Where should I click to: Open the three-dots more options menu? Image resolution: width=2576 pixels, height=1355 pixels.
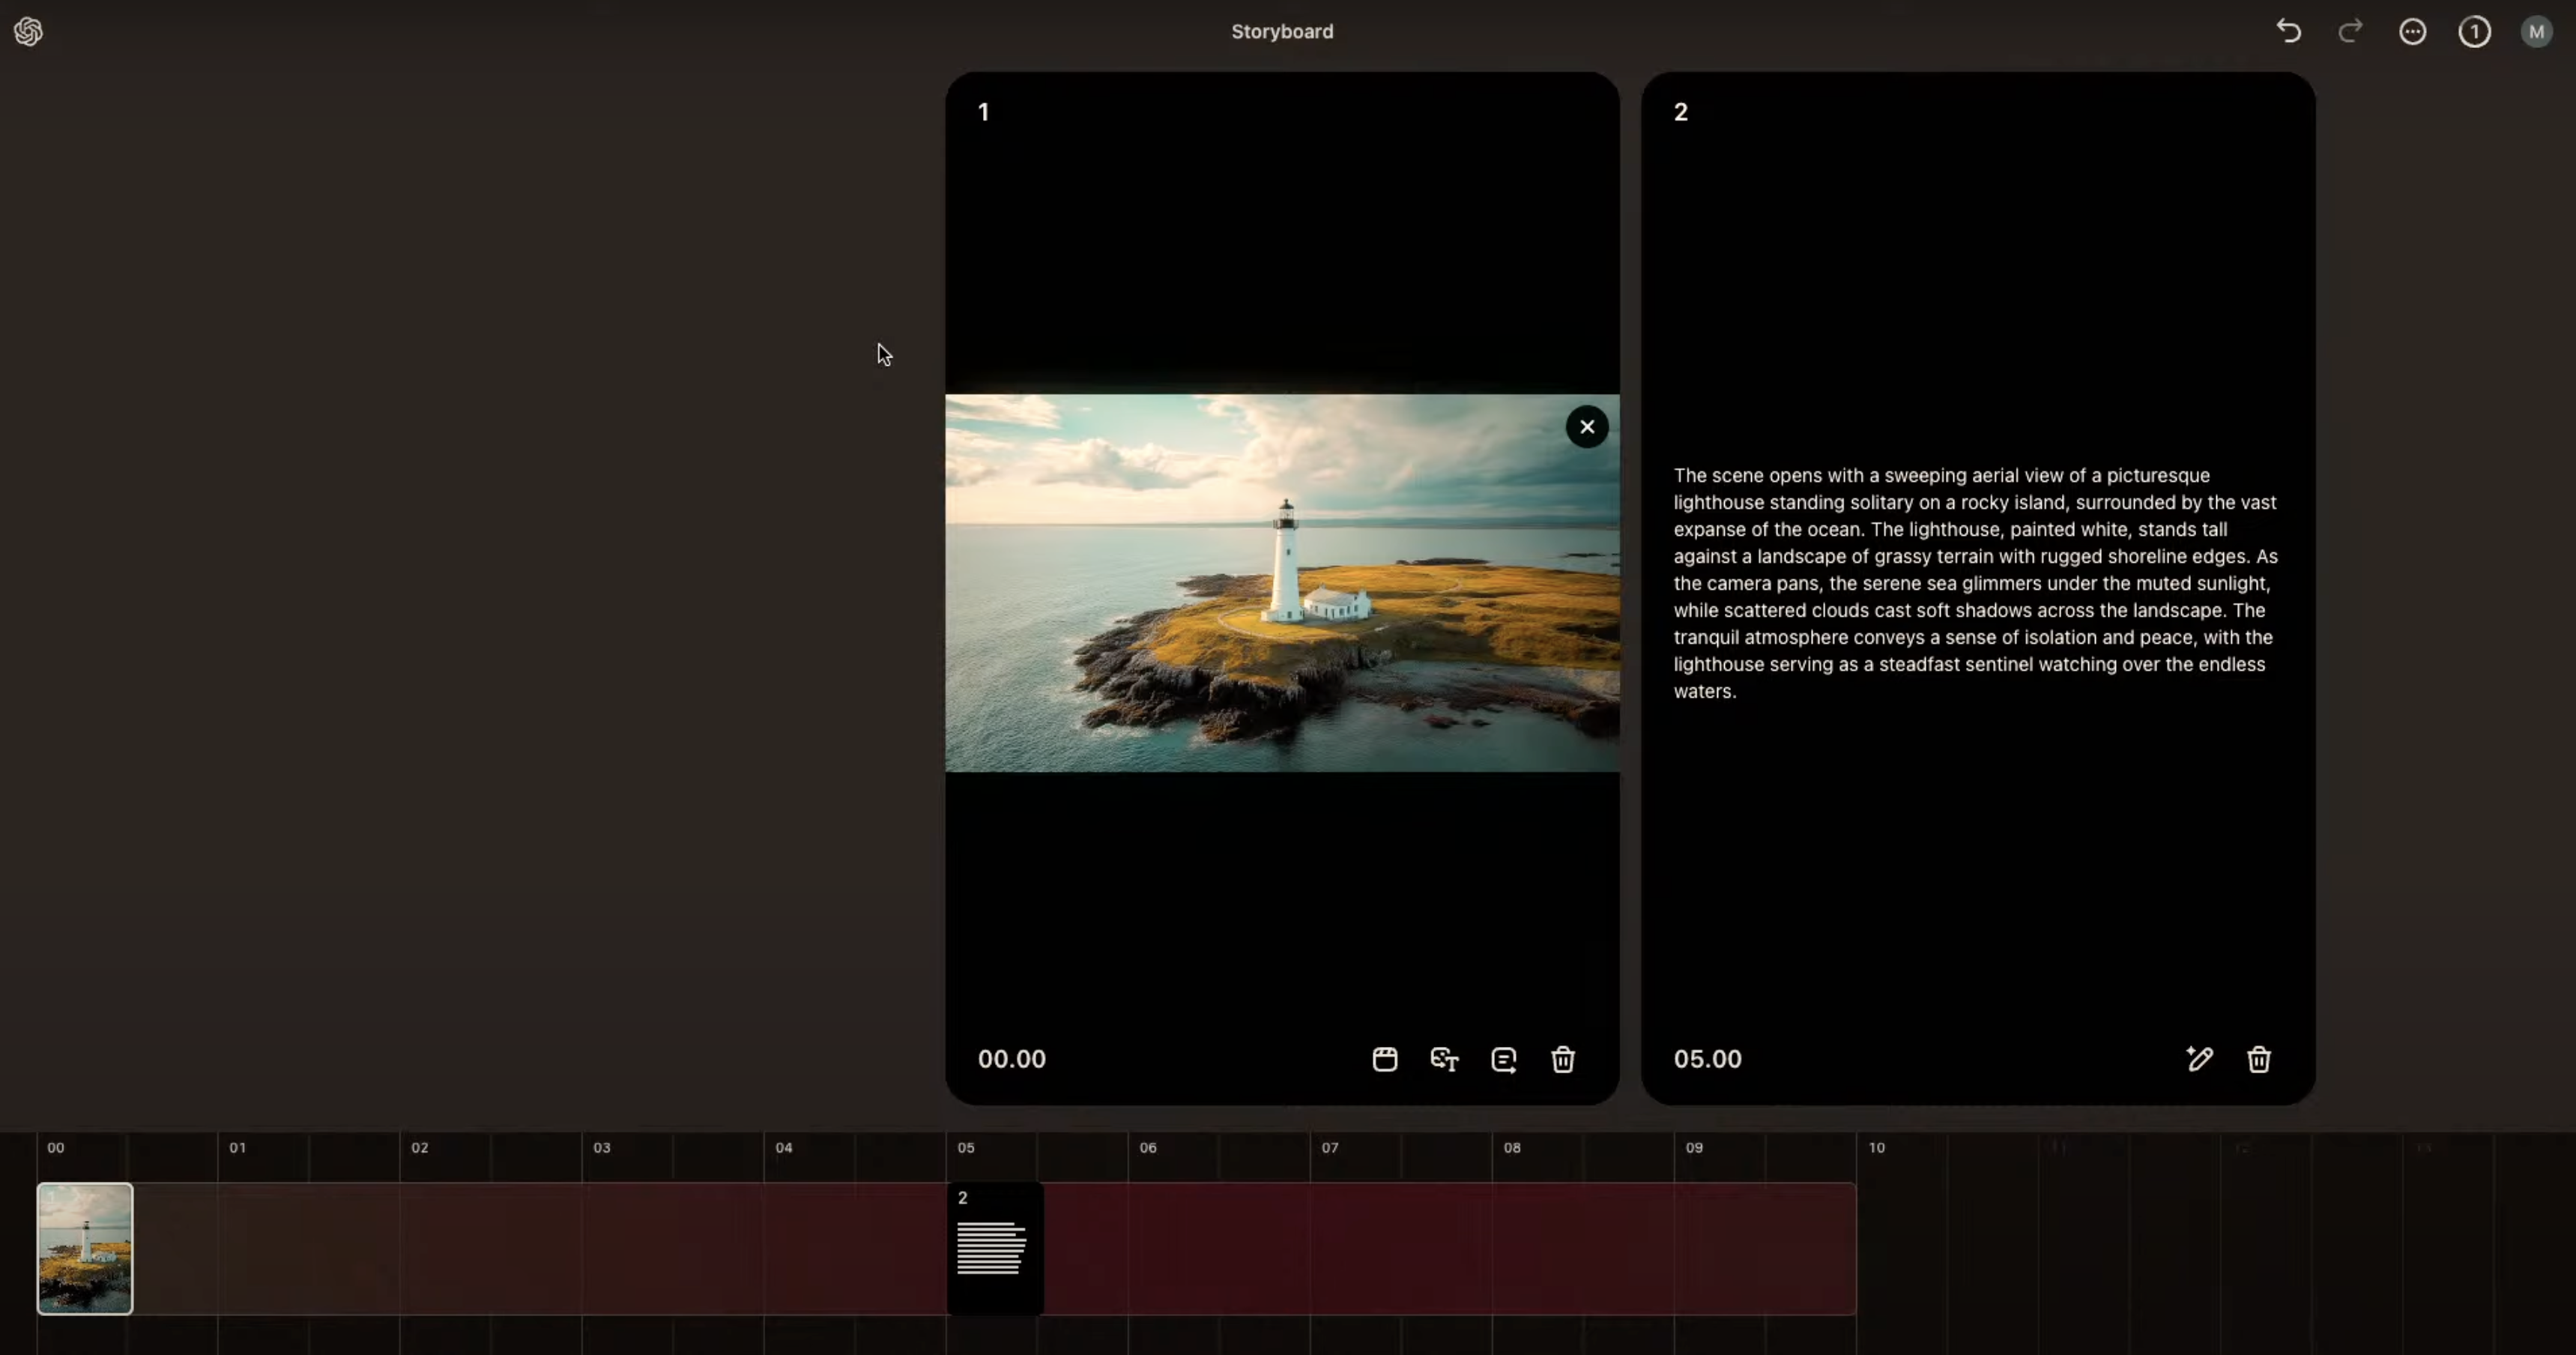pos(2412,31)
